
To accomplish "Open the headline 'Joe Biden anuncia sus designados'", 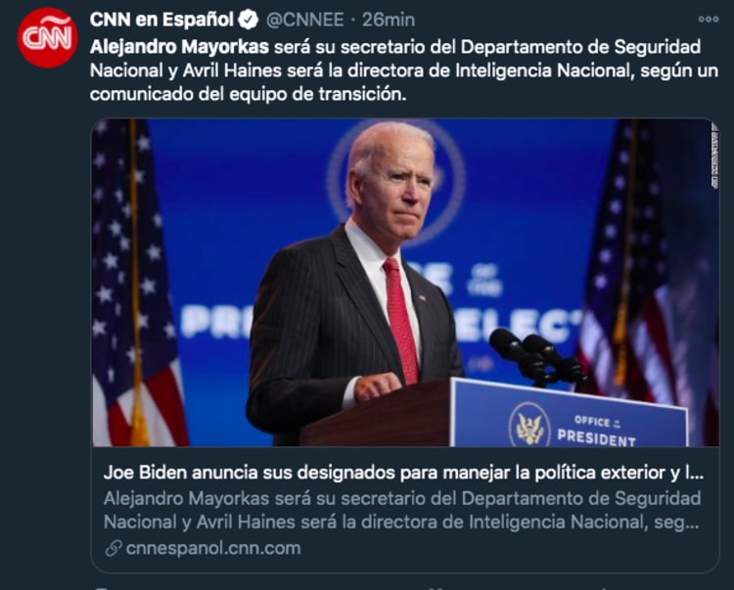I will 403,473.
